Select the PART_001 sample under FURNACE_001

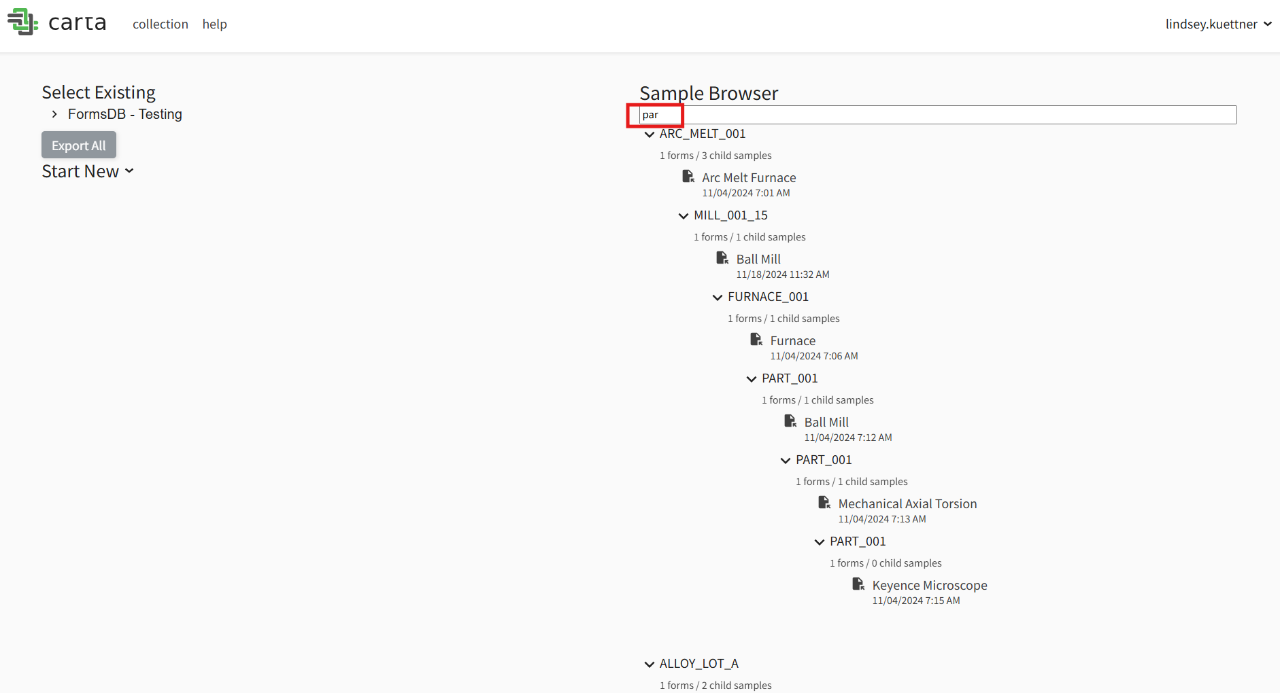pyautogui.click(x=790, y=378)
